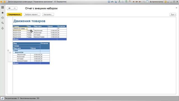
Task: Open the calendar icon in title bar
Action: point(130,2)
